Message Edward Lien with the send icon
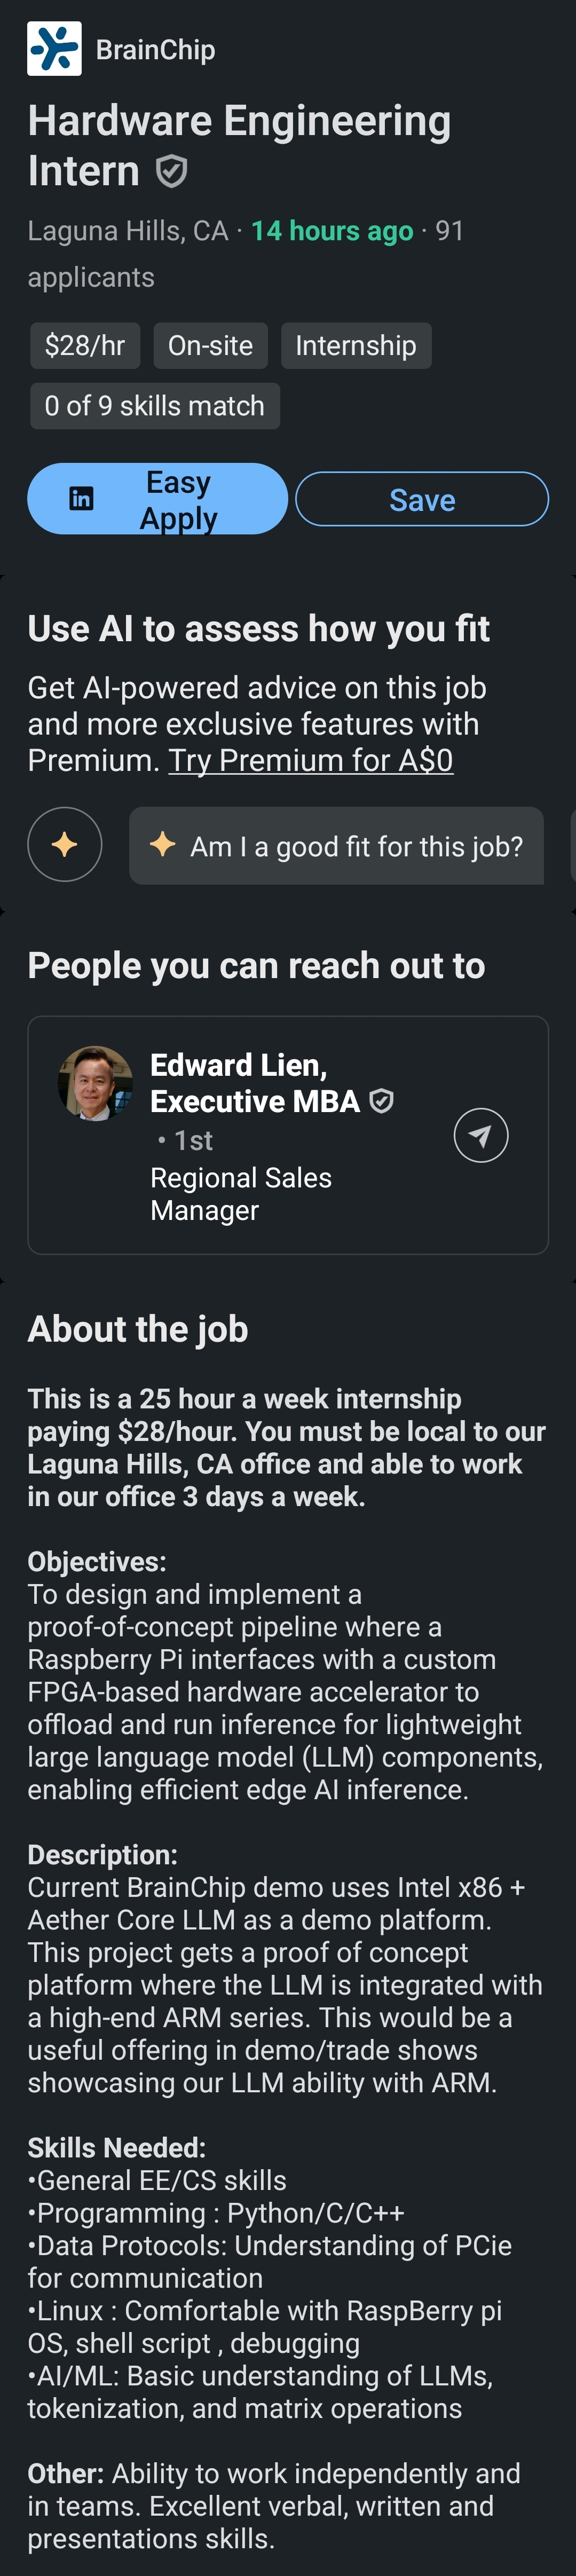The image size is (576, 2576). click(481, 1136)
